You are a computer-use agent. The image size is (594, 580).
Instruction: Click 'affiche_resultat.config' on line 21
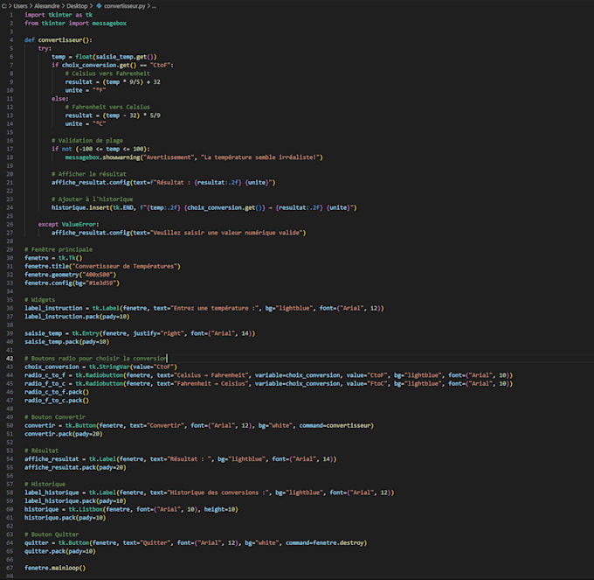tap(91, 183)
